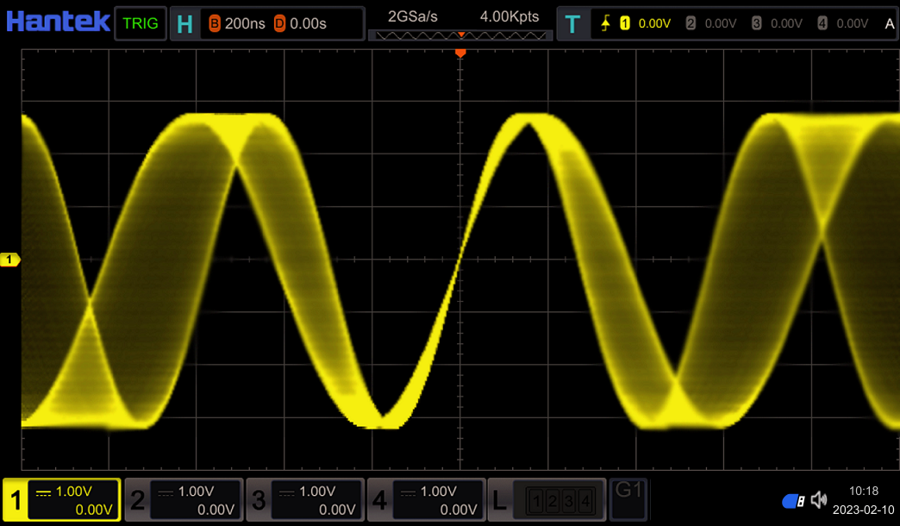Mute the speaker volume icon
The height and width of the screenshot is (526, 900).
(818, 498)
